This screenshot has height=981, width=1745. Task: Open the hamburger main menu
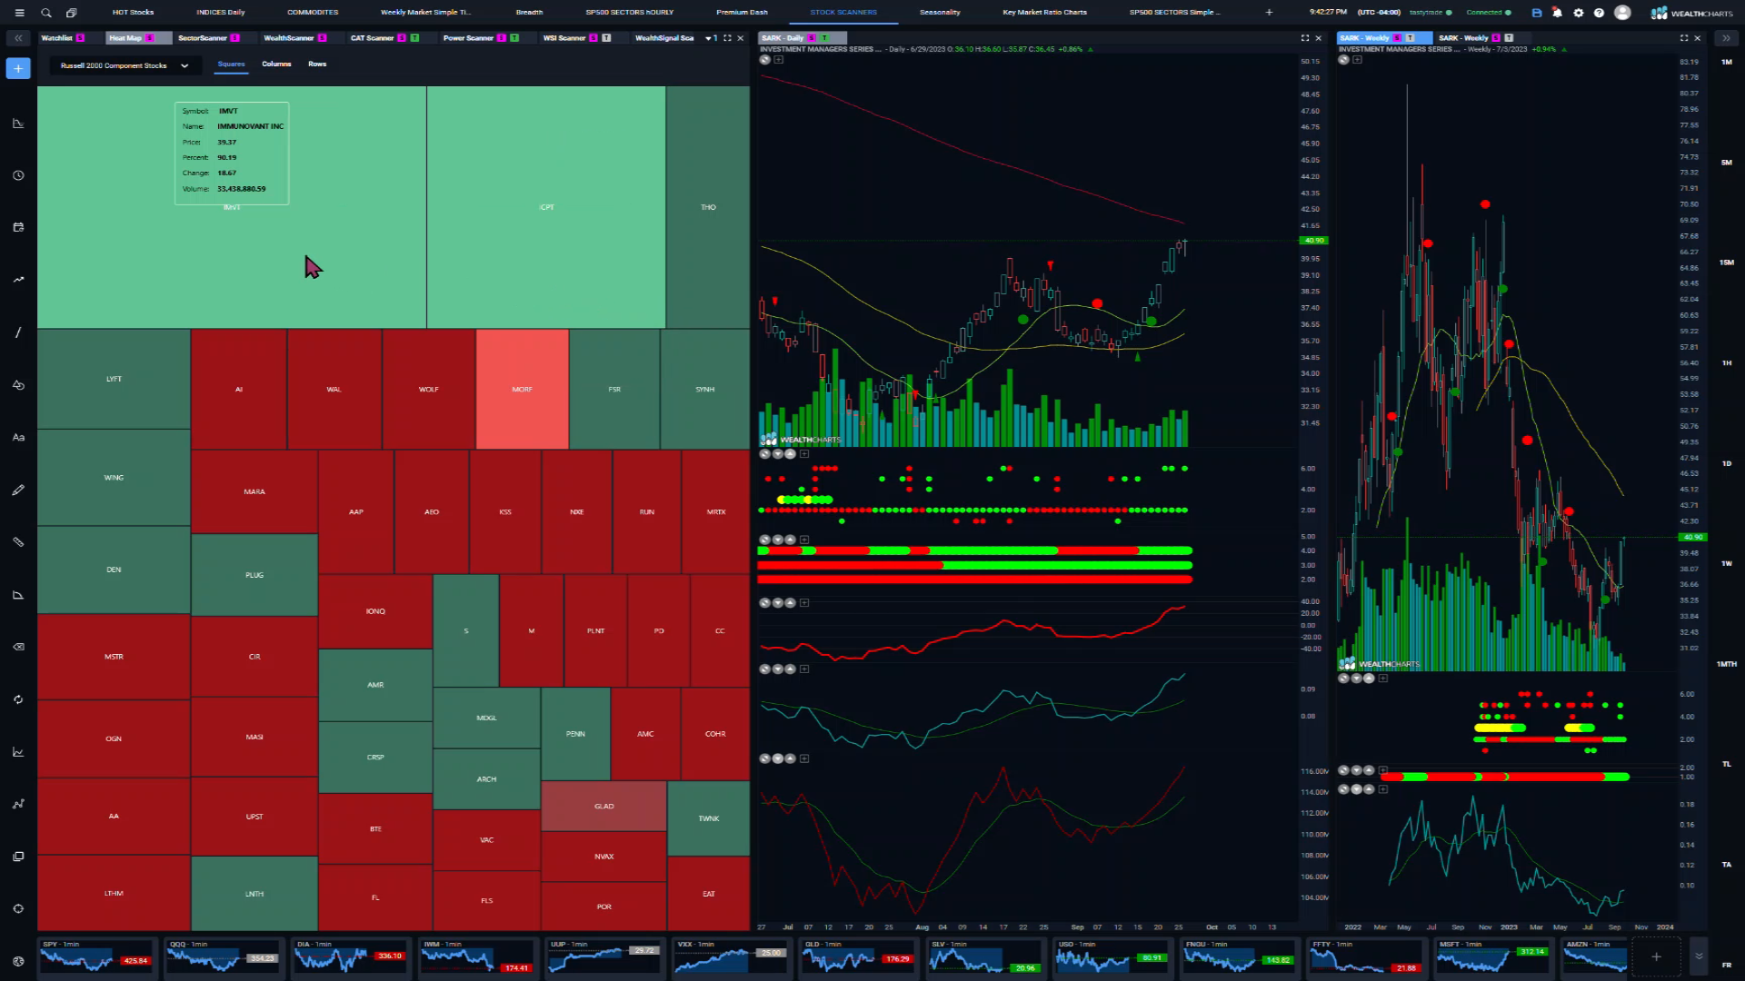(x=19, y=13)
